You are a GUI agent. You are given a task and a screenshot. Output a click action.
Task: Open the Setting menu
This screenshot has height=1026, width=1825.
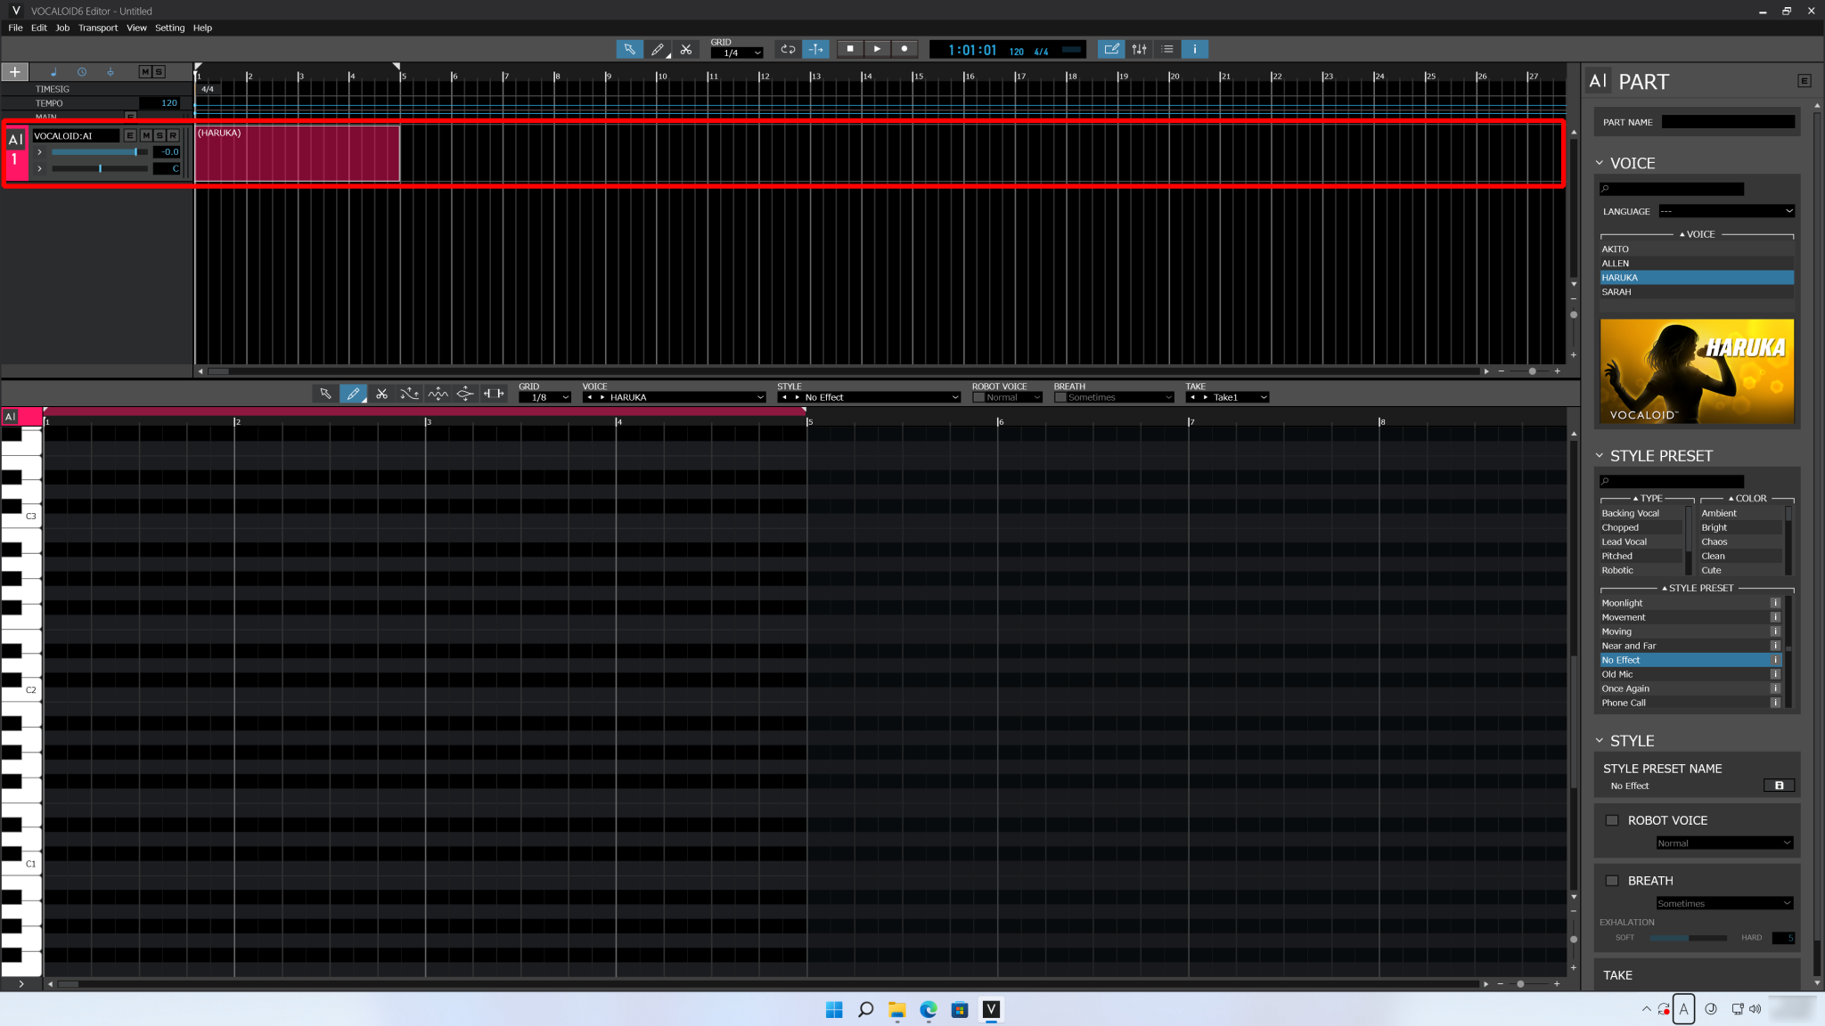point(169,28)
